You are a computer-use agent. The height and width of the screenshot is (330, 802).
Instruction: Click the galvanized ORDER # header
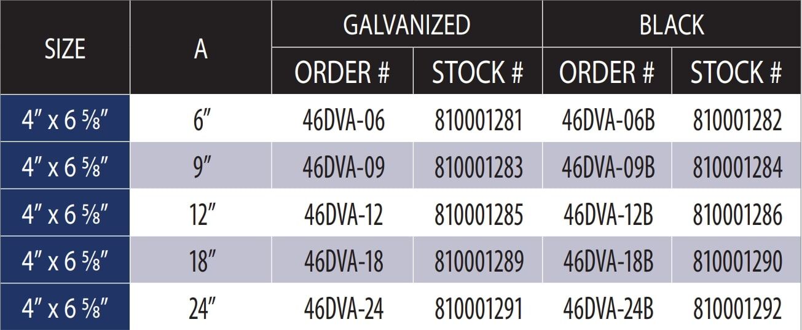click(x=342, y=73)
